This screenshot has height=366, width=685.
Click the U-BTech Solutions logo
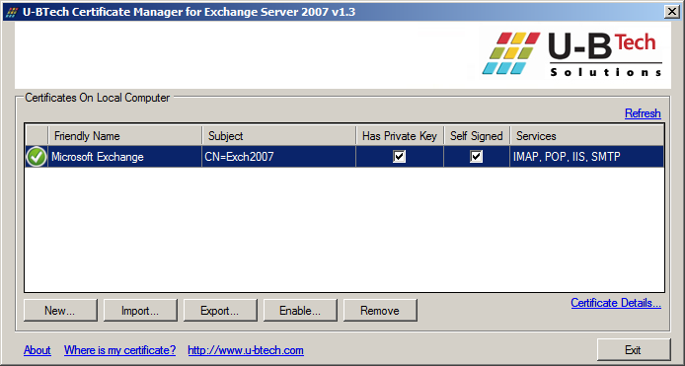coord(571,53)
